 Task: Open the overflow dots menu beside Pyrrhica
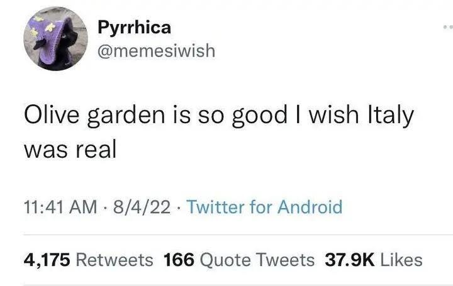pos(448,27)
